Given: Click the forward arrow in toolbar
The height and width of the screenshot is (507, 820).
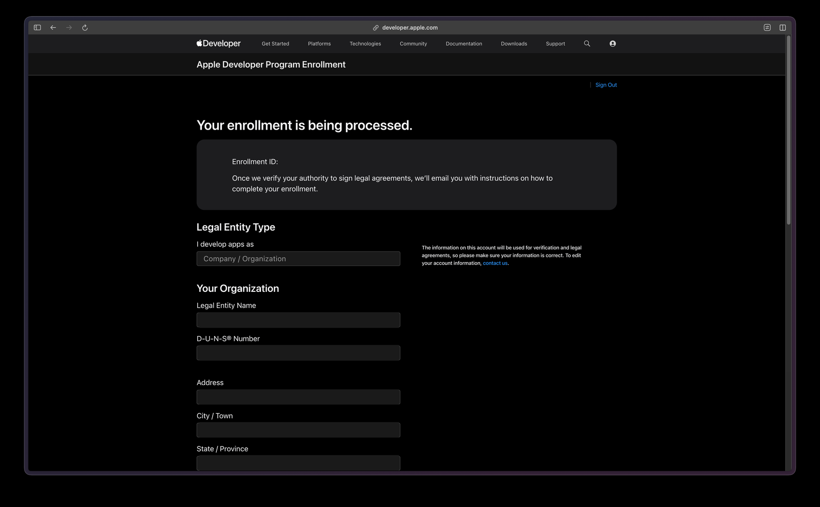Looking at the screenshot, I should 69,28.
